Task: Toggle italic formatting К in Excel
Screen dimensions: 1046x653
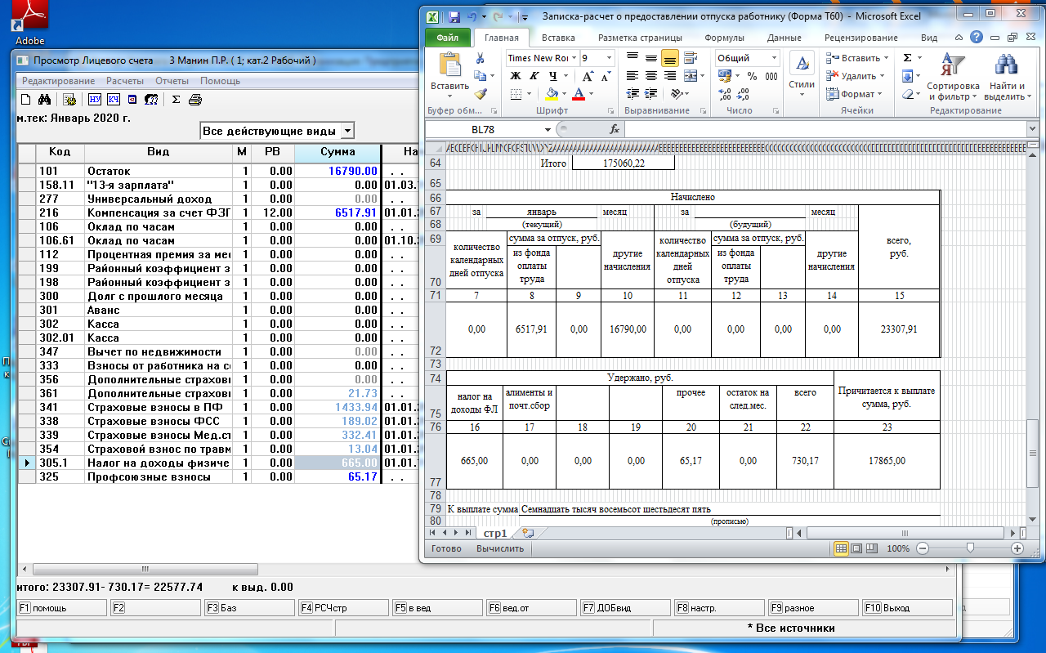Action: click(x=533, y=76)
